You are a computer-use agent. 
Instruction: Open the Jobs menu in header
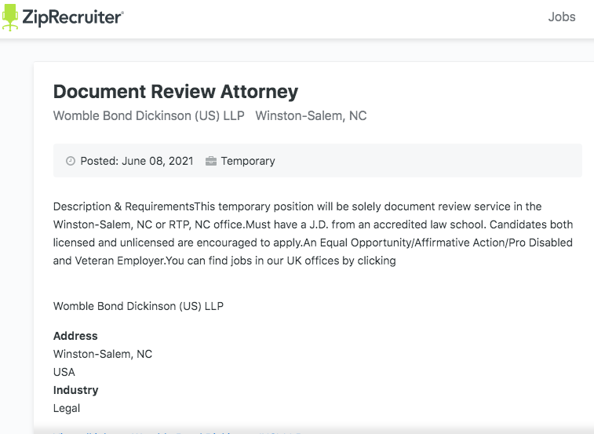[x=561, y=17]
